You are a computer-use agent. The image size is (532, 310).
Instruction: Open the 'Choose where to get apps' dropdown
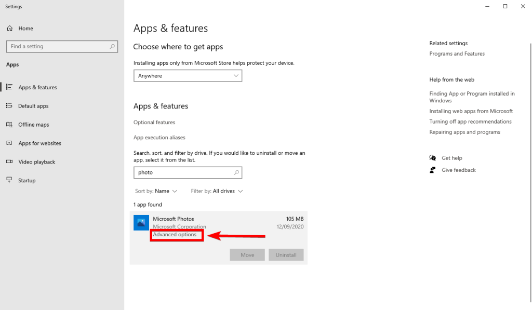188,75
